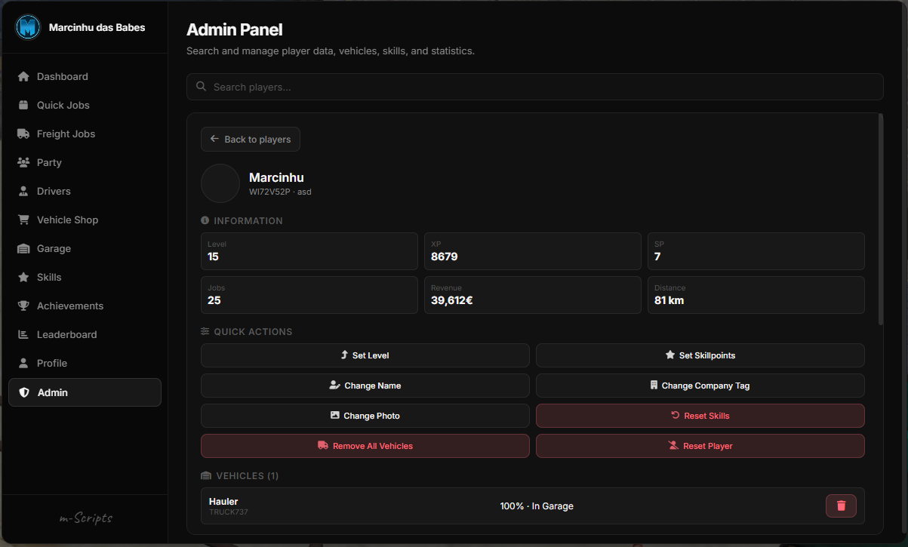Click the "QUICK ACTIONS" section header
The image size is (908, 547).
pyautogui.click(x=247, y=332)
